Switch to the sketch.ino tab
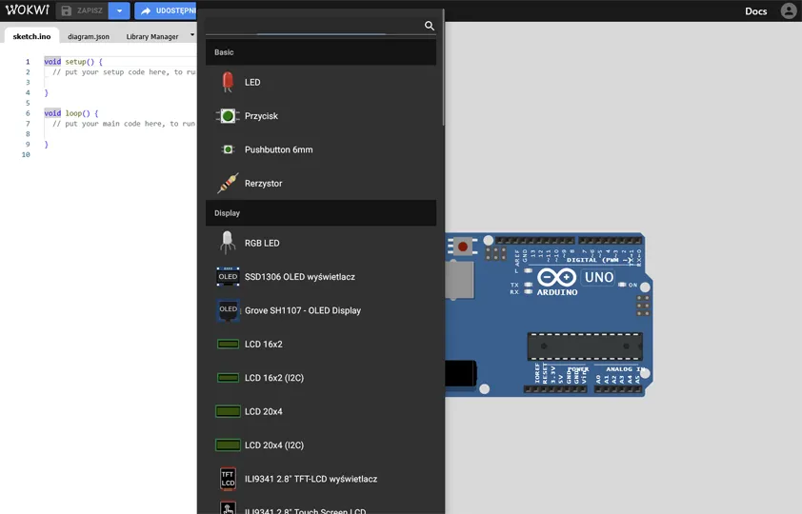 [x=31, y=36]
